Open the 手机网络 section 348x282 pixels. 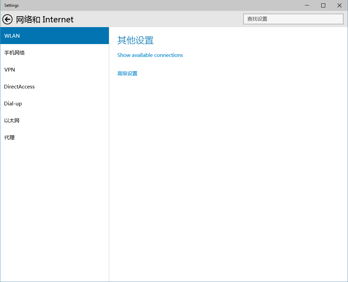[55, 53]
